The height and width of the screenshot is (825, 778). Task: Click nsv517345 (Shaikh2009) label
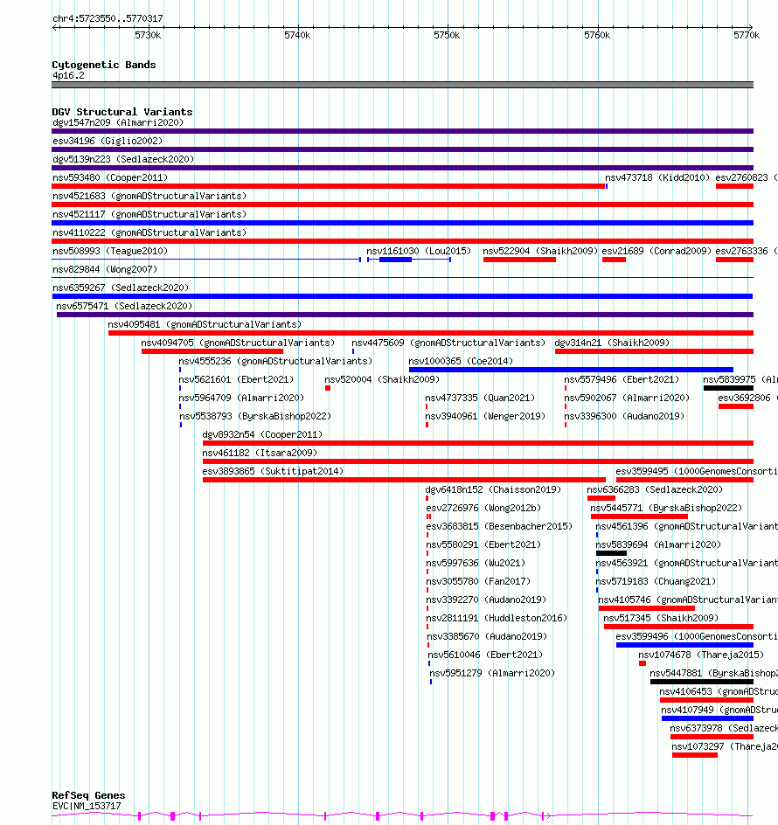pos(661,618)
